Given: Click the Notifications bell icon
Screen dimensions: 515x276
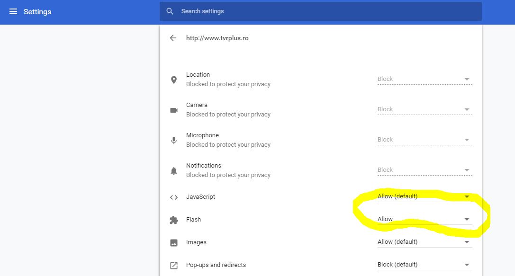Looking at the screenshot, I should (x=174, y=170).
